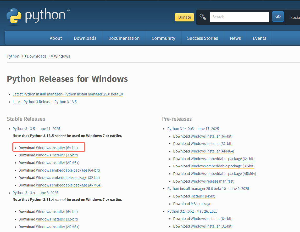Open Latest Python install manager 25.0 beta 10
The width and height of the screenshot is (300, 232).
click(x=68, y=94)
